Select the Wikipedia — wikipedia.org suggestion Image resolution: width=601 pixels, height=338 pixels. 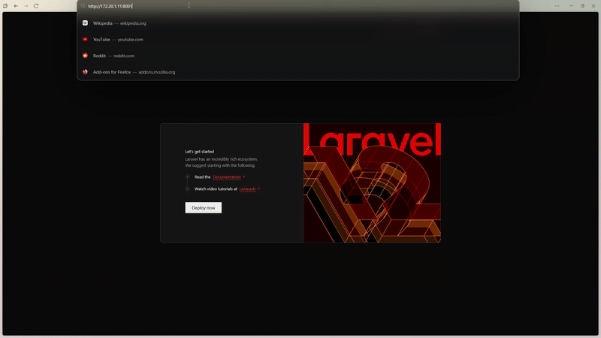coord(119,23)
